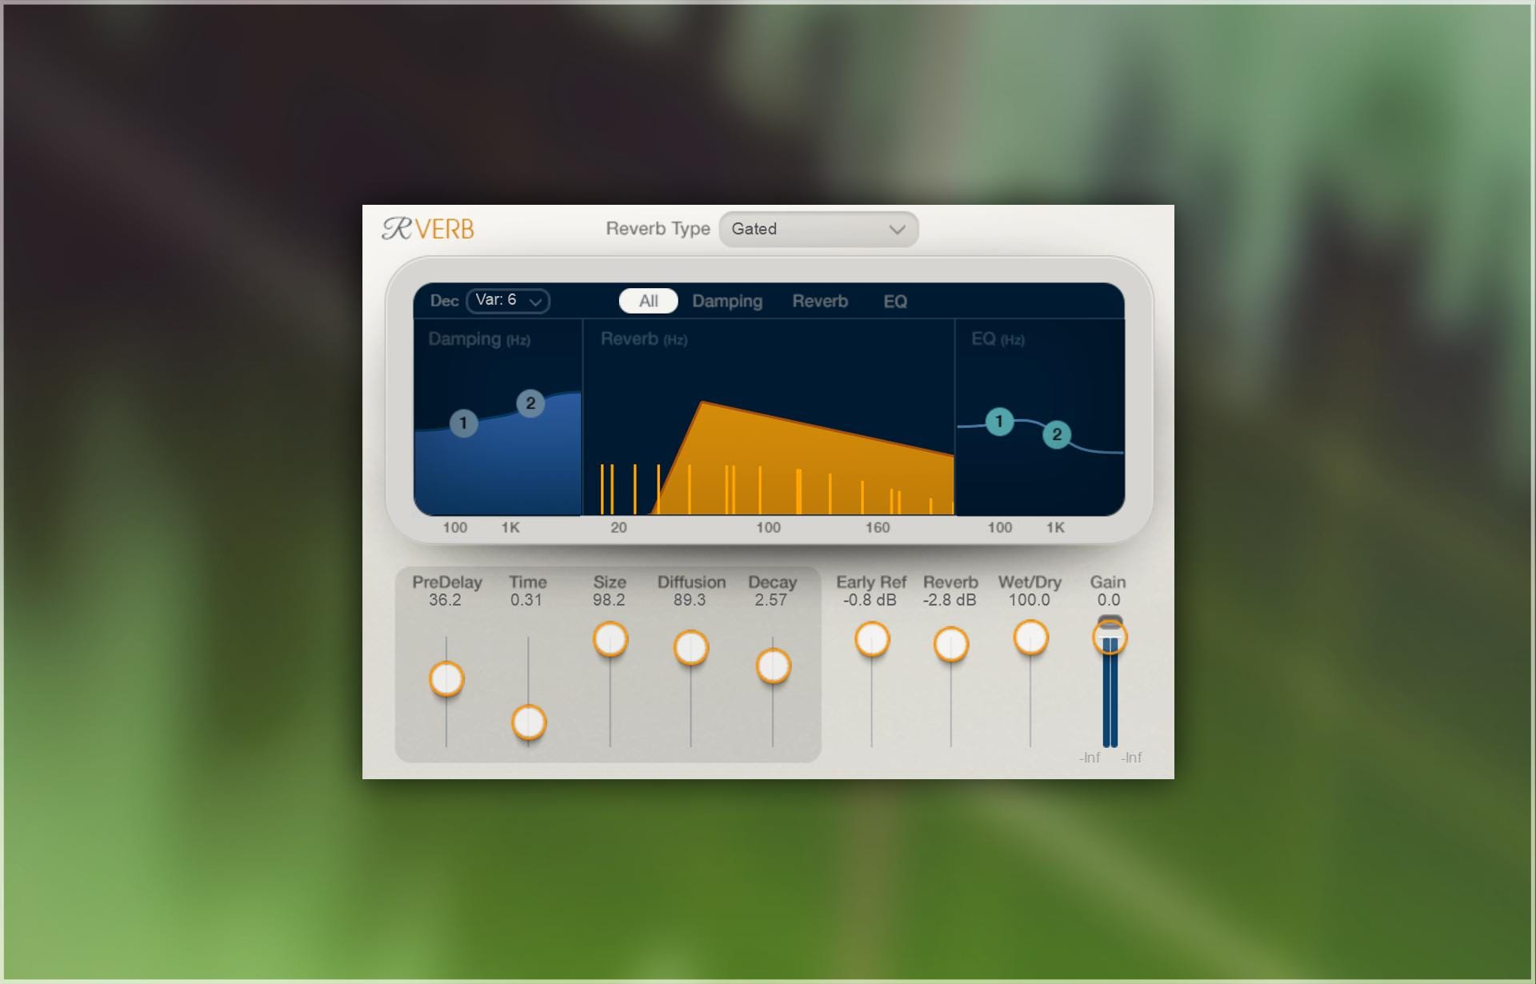Image resolution: width=1536 pixels, height=984 pixels.
Task: Select Damping node 2 in the graph
Action: (530, 403)
